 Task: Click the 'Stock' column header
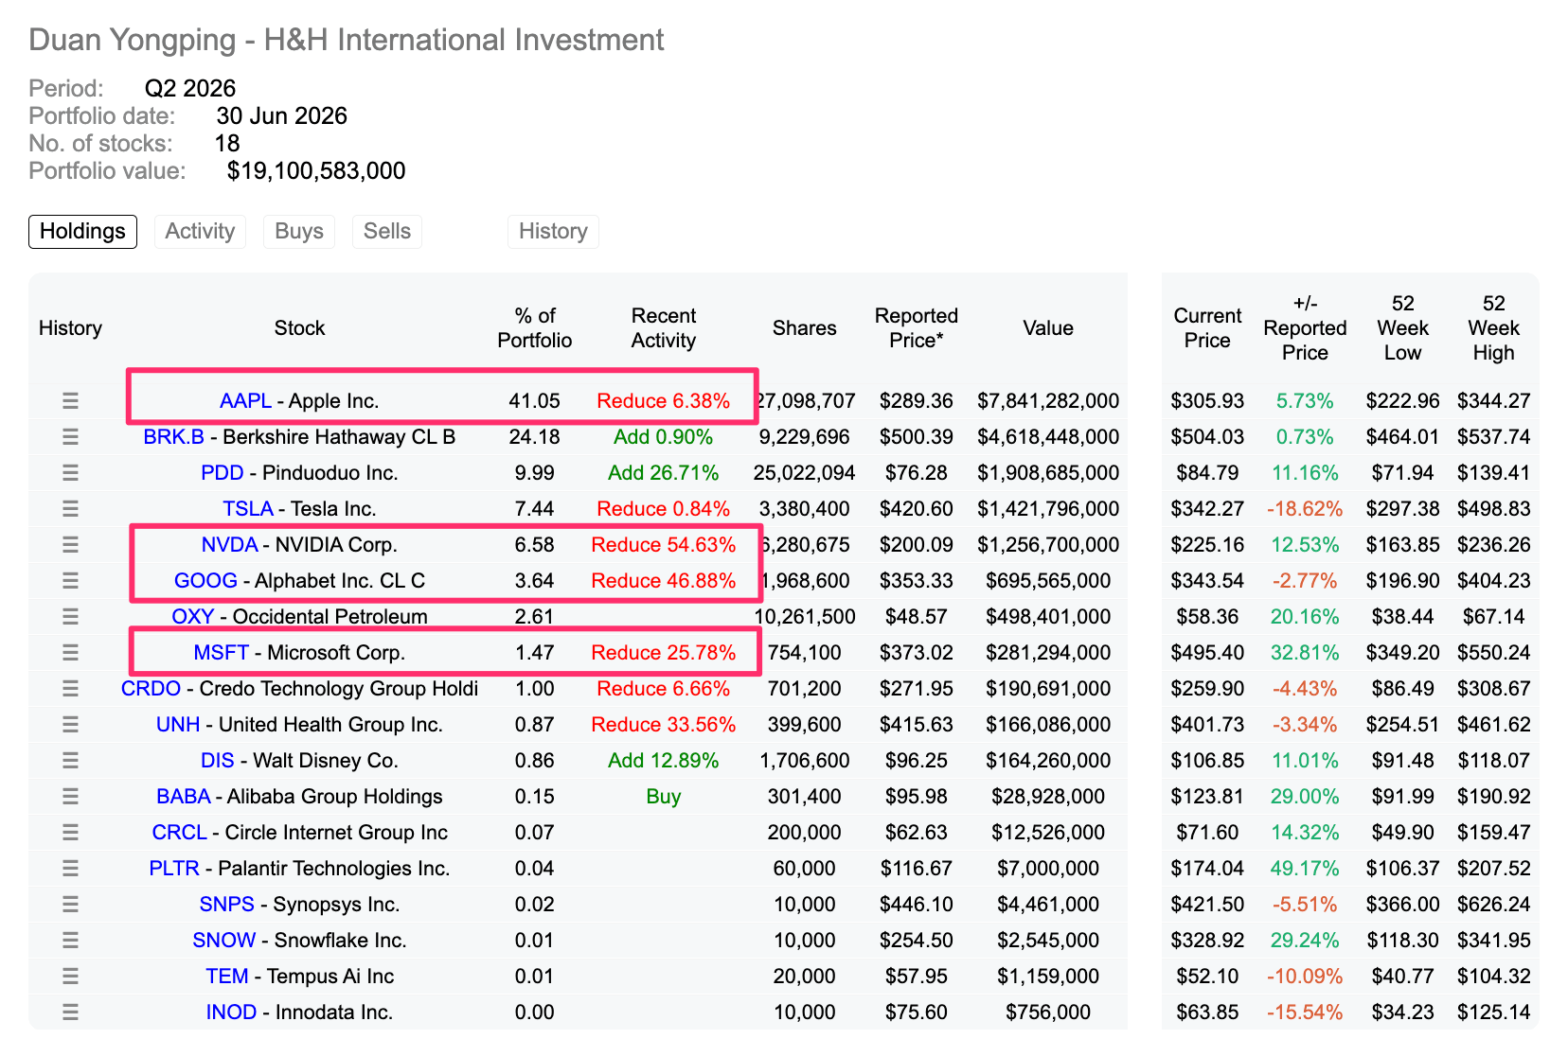coord(299,328)
